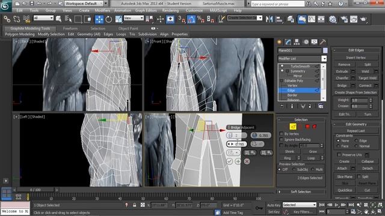Click the Align tool icon
The image size is (385, 216).
coord(279,19)
